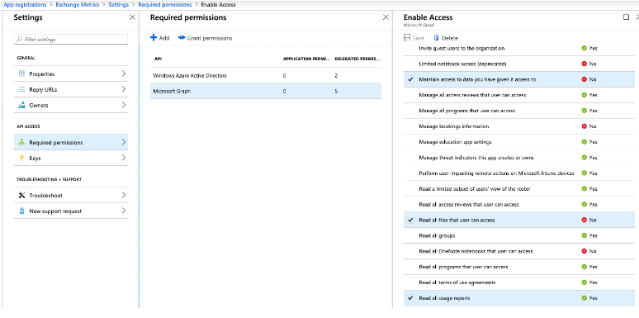Check Manage all access reviews permission
The image size is (639, 318).
[410, 95]
